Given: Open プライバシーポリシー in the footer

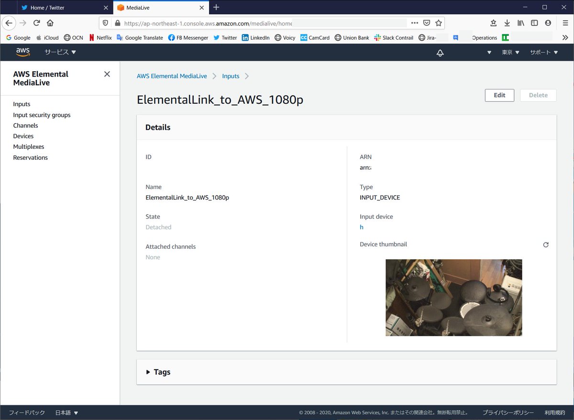Looking at the screenshot, I should 508,412.
